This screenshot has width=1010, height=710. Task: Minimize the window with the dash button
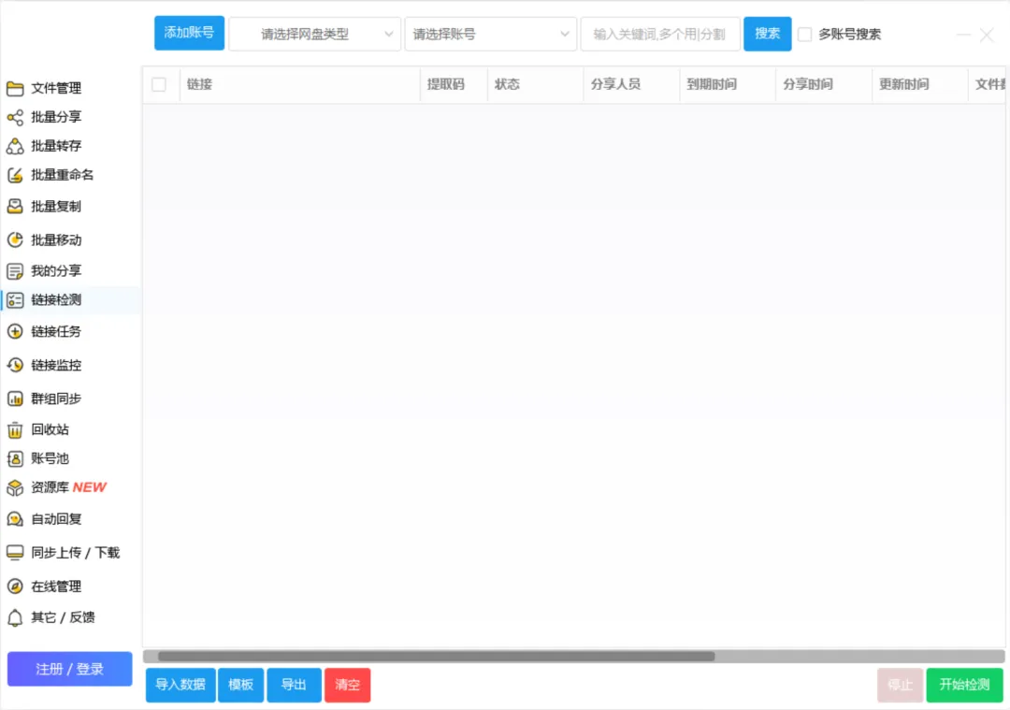(x=963, y=35)
